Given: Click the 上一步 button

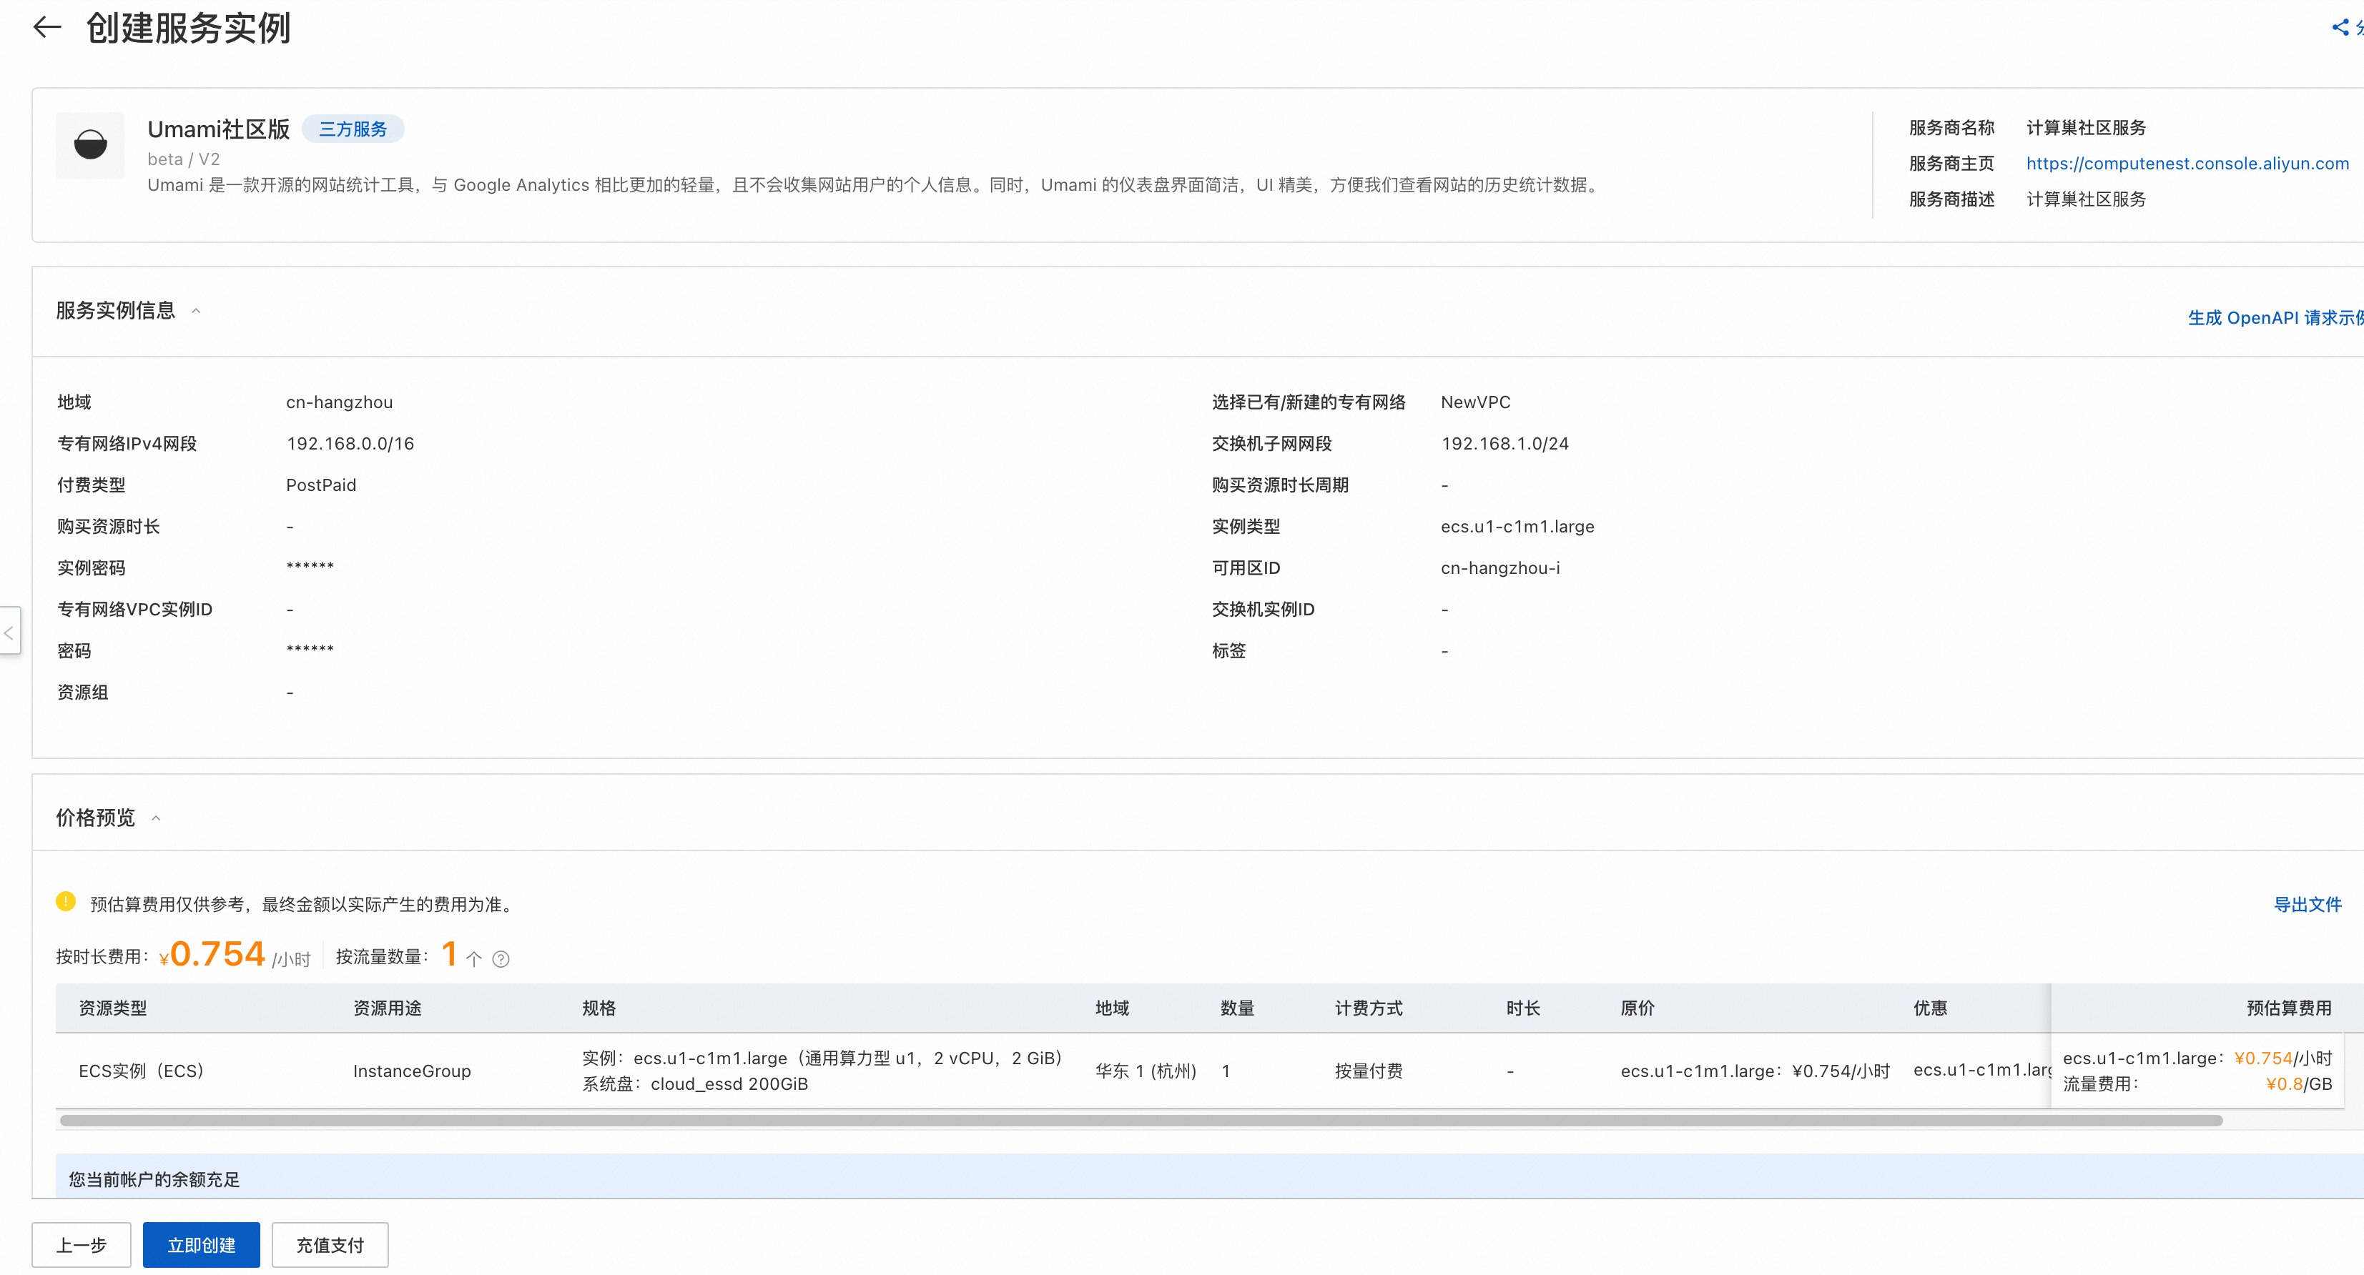Looking at the screenshot, I should pyautogui.click(x=82, y=1245).
